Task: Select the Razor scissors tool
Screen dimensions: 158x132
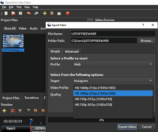Action: (20, 111)
